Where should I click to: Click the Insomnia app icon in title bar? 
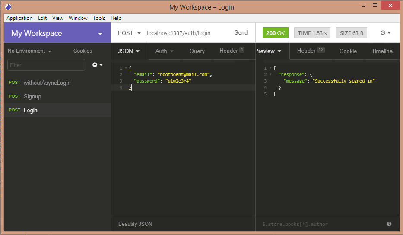[8, 7]
